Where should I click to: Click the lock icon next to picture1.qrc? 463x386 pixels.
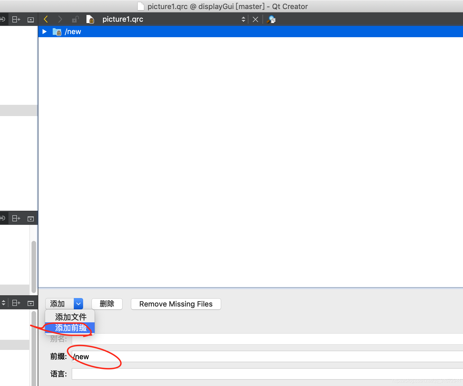pos(75,19)
